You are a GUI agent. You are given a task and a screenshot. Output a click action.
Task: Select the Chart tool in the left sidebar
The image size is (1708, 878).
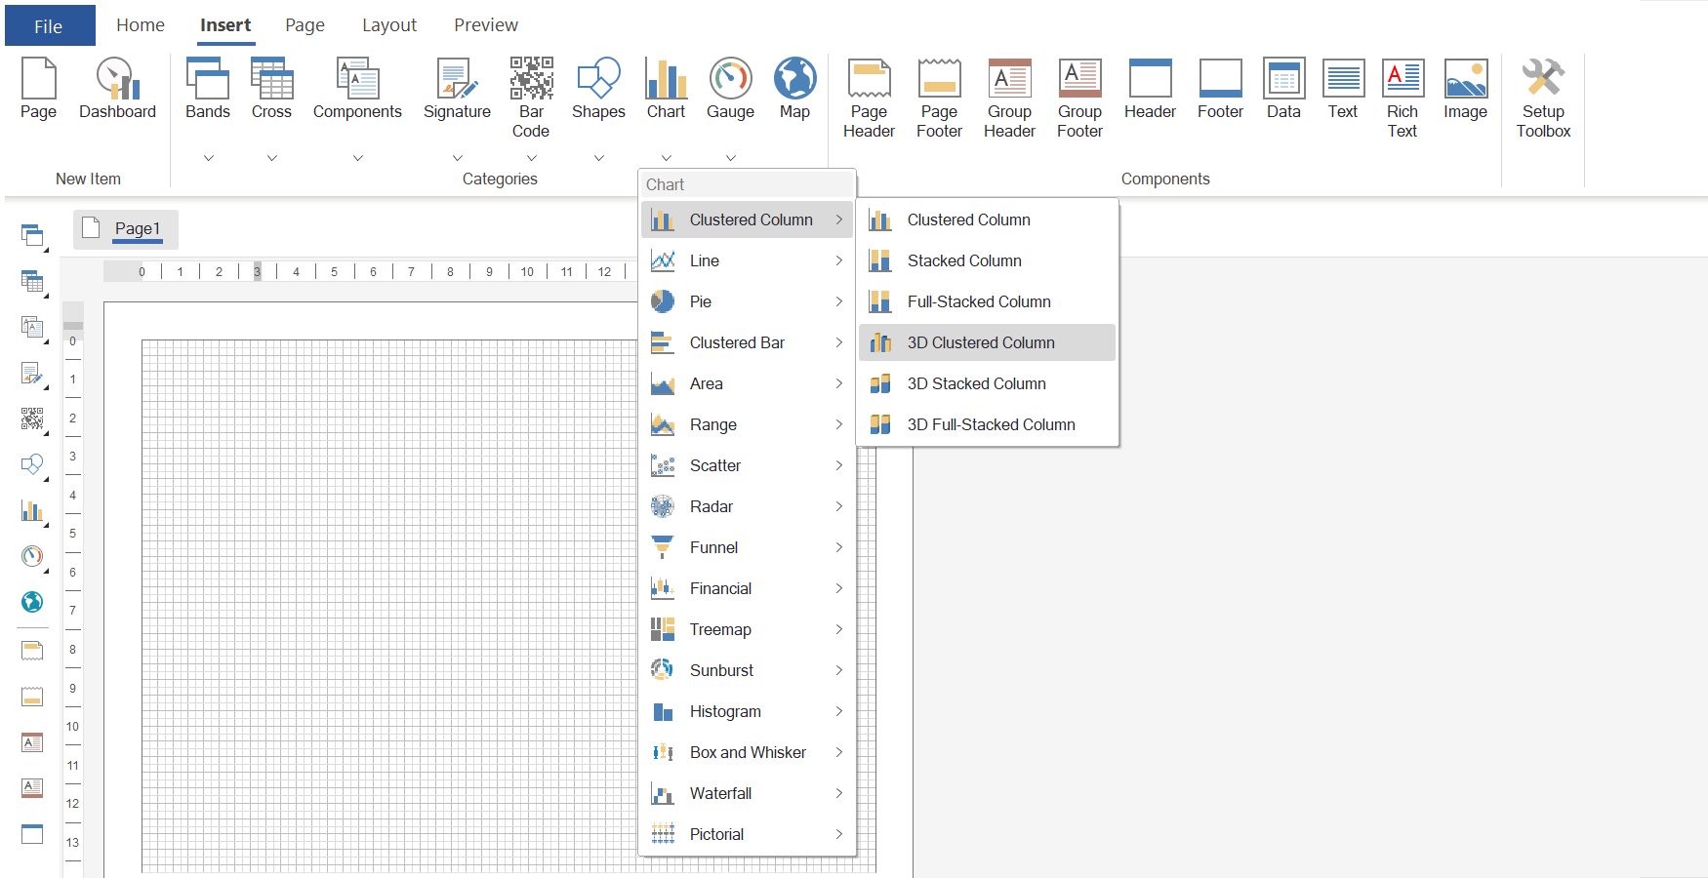click(x=32, y=510)
